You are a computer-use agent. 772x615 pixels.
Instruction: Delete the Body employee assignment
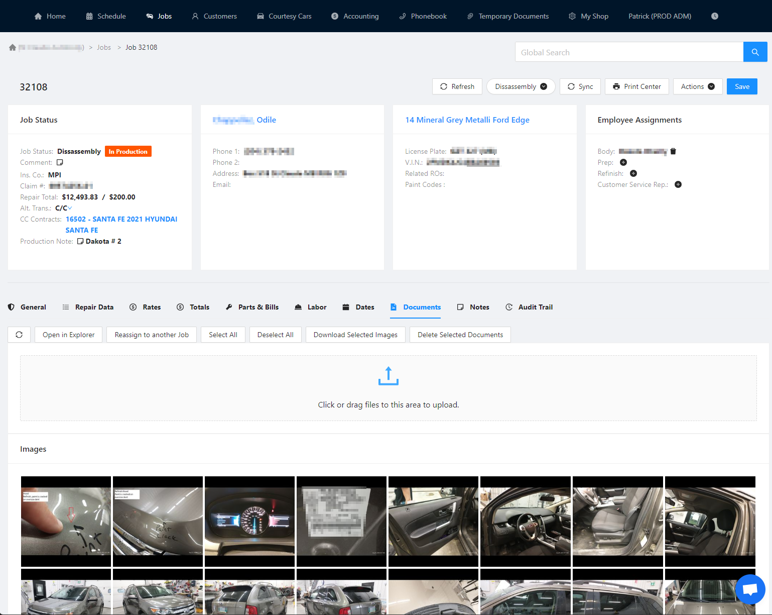(x=673, y=151)
